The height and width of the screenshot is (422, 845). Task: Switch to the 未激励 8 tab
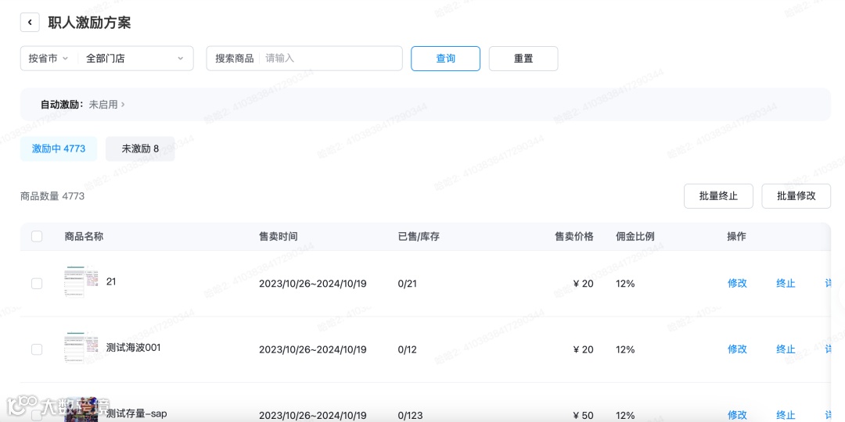(140, 148)
